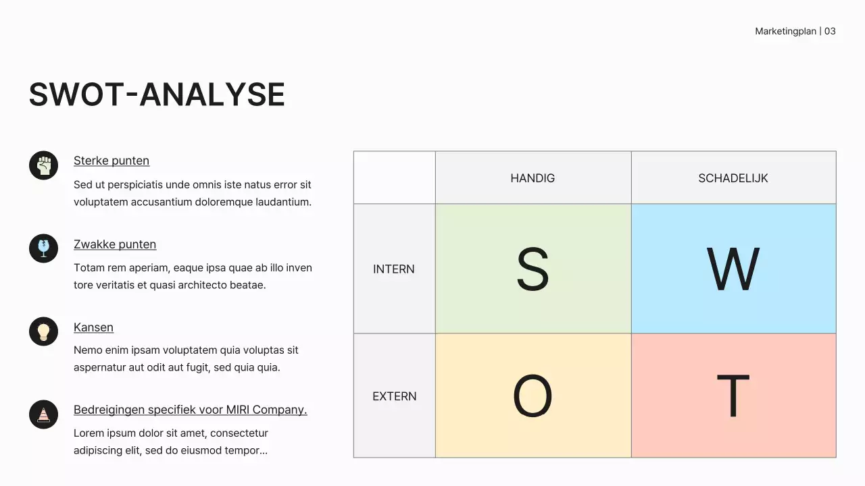The image size is (865, 486).
Task: Select the EXTERN row header
Action: 394,396
